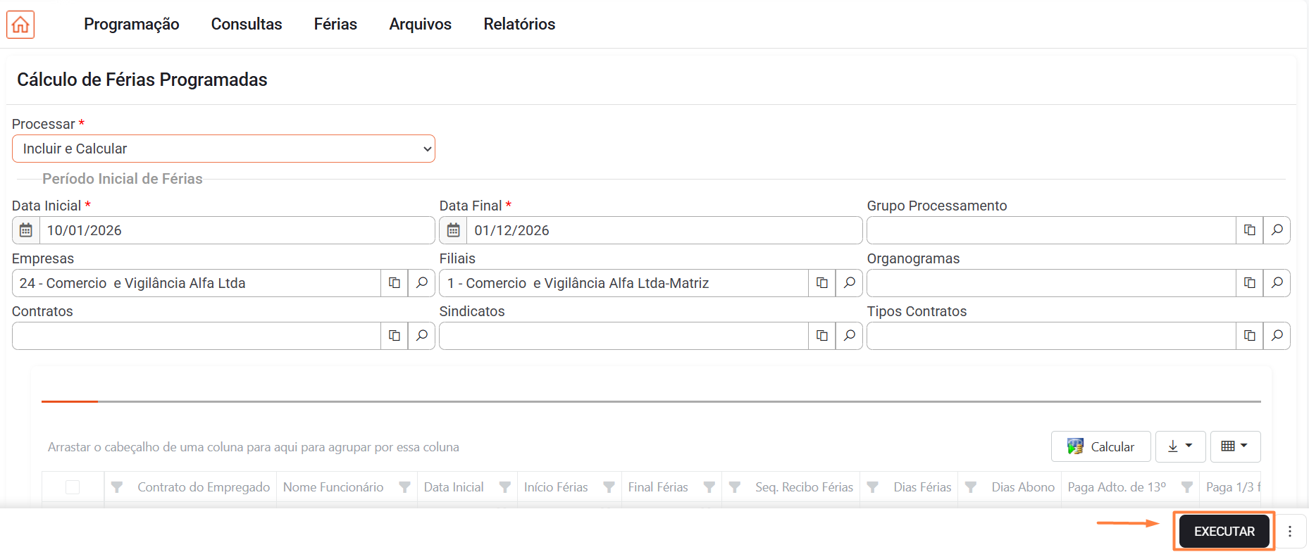Click the Organogramas search magnifier icon
The image size is (1309, 552).
coord(1277,283)
